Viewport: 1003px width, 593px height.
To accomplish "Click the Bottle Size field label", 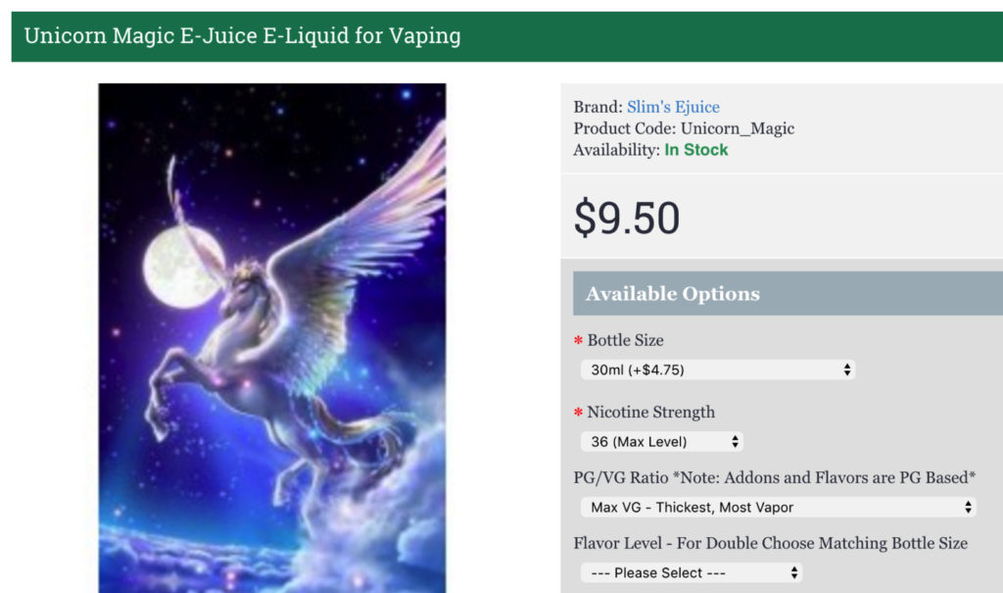I will click(x=625, y=341).
